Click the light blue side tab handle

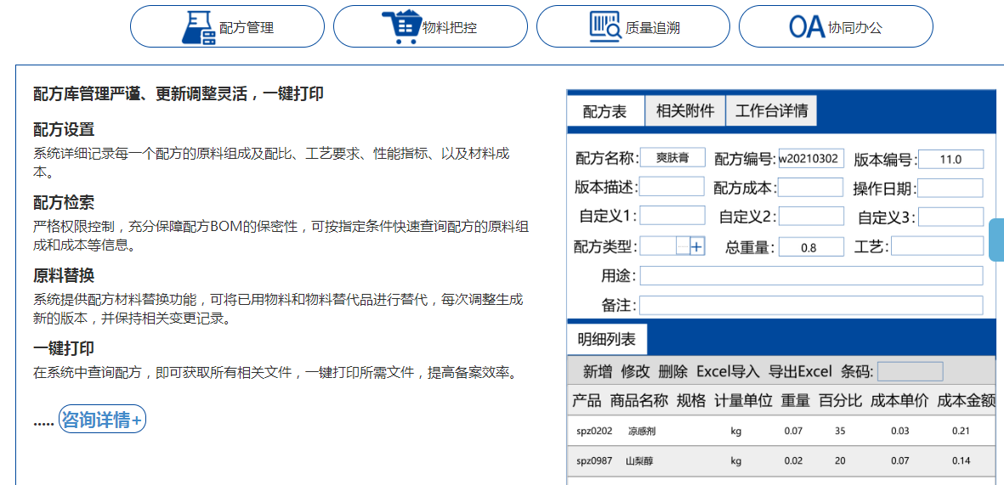[996, 240]
